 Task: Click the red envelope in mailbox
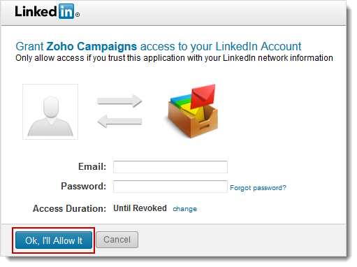(203, 96)
